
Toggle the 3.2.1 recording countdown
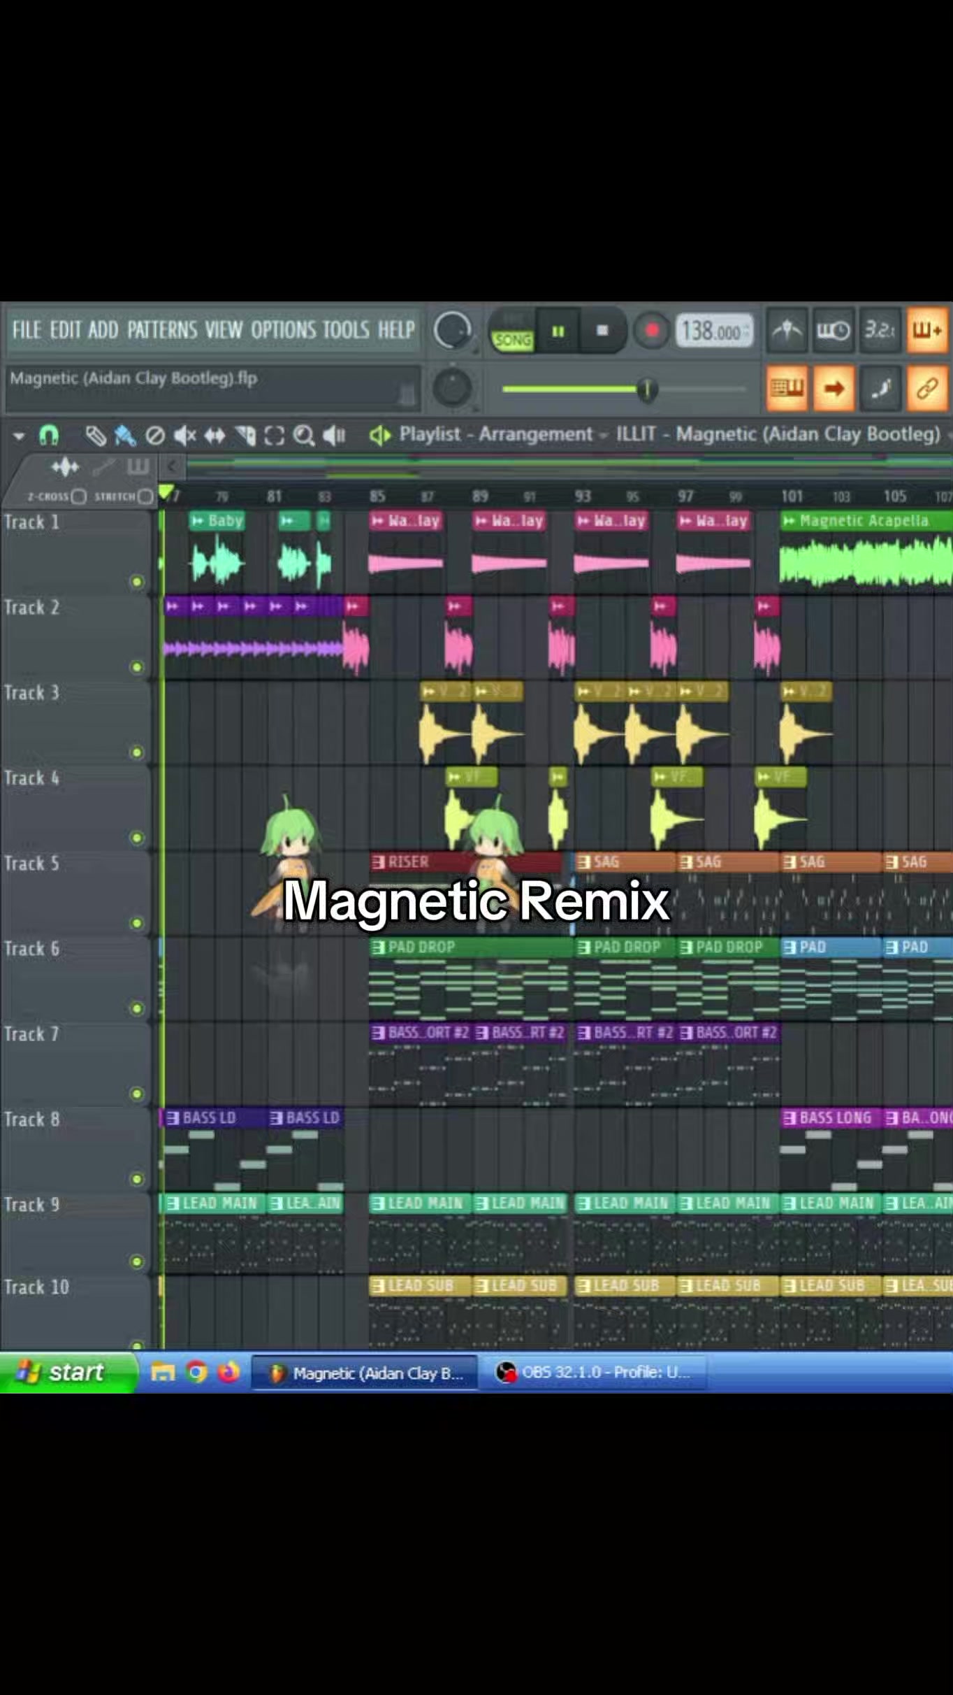(880, 330)
